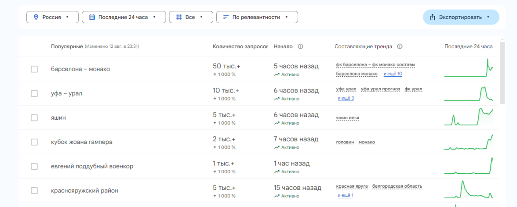Tick the checkbox for барселона – монако
Image resolution: width=517 pixels, height=207 pixels.
(34, 69)
